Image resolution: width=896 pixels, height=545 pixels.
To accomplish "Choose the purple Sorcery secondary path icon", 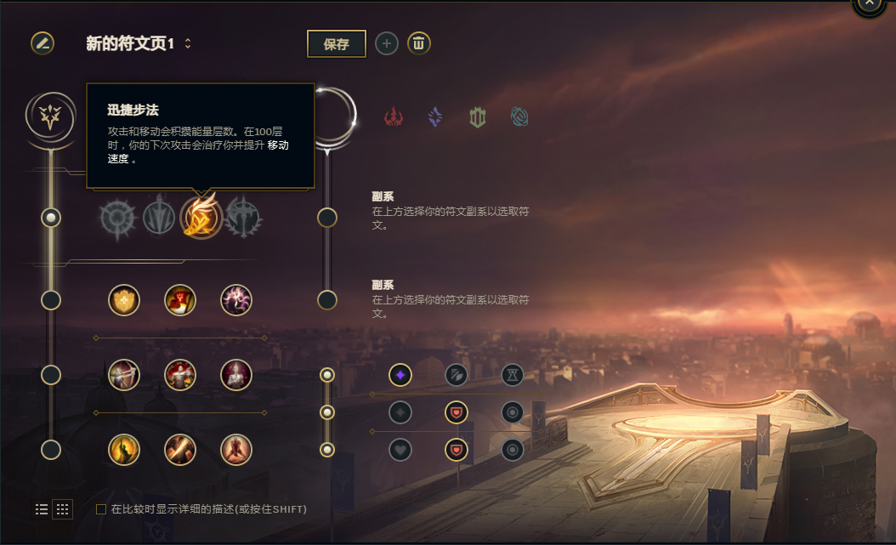I will point(435,117).
